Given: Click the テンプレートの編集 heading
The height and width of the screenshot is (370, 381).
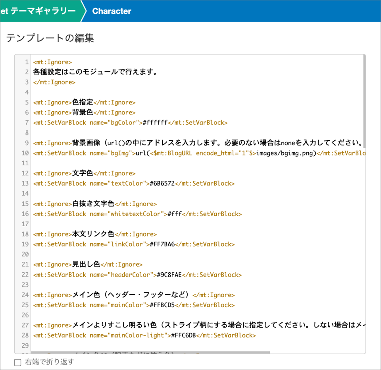Looking at the screenshot, I should [50, 38].
